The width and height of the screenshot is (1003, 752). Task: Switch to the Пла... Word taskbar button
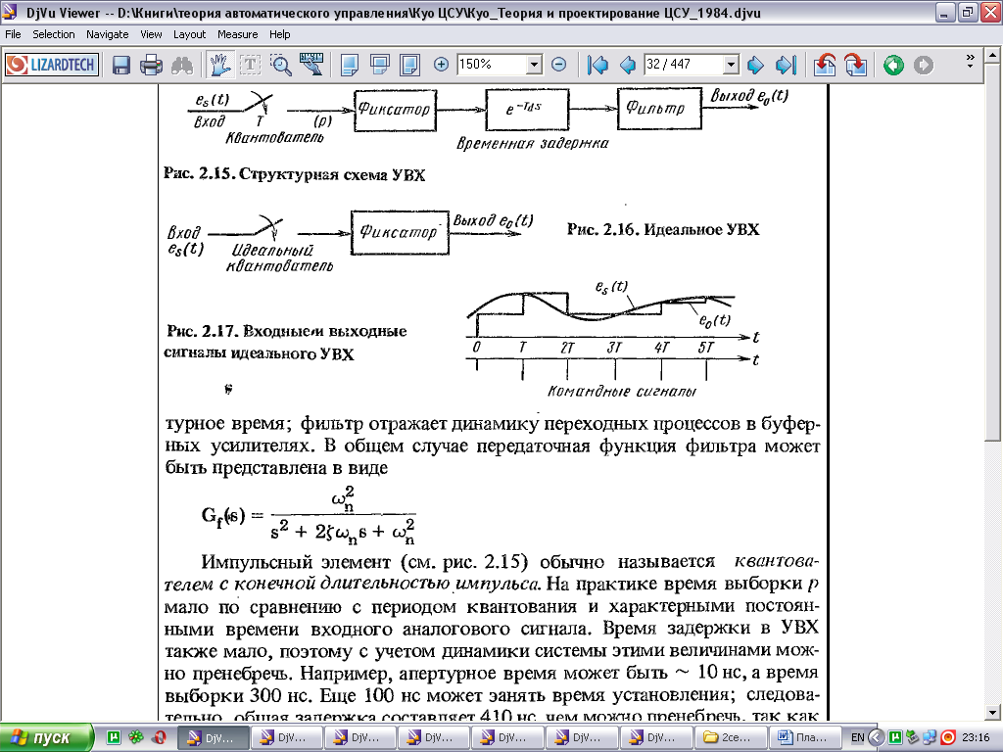pyautogui.click(x=805, y=737)
